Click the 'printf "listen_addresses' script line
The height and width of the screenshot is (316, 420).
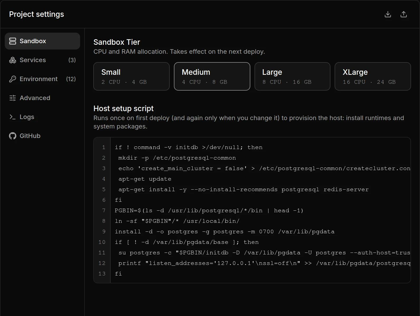click(x=264, y=263)
